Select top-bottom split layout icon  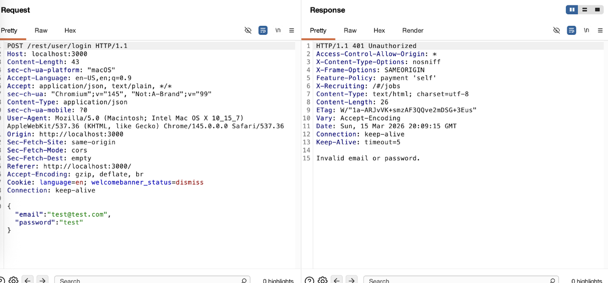point(585,10)
